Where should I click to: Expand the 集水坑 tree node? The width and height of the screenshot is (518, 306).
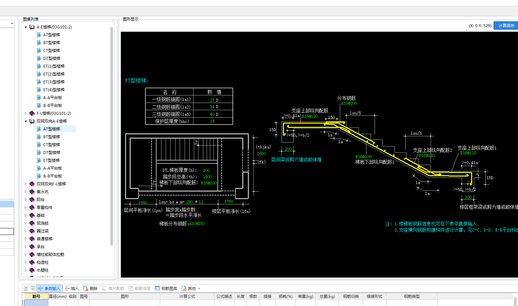[x=26, y=192]
